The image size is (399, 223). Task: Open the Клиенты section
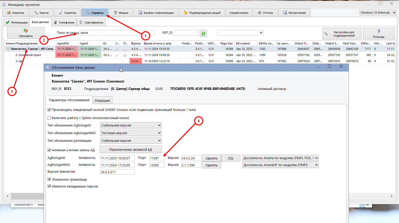tap(16, 13)
